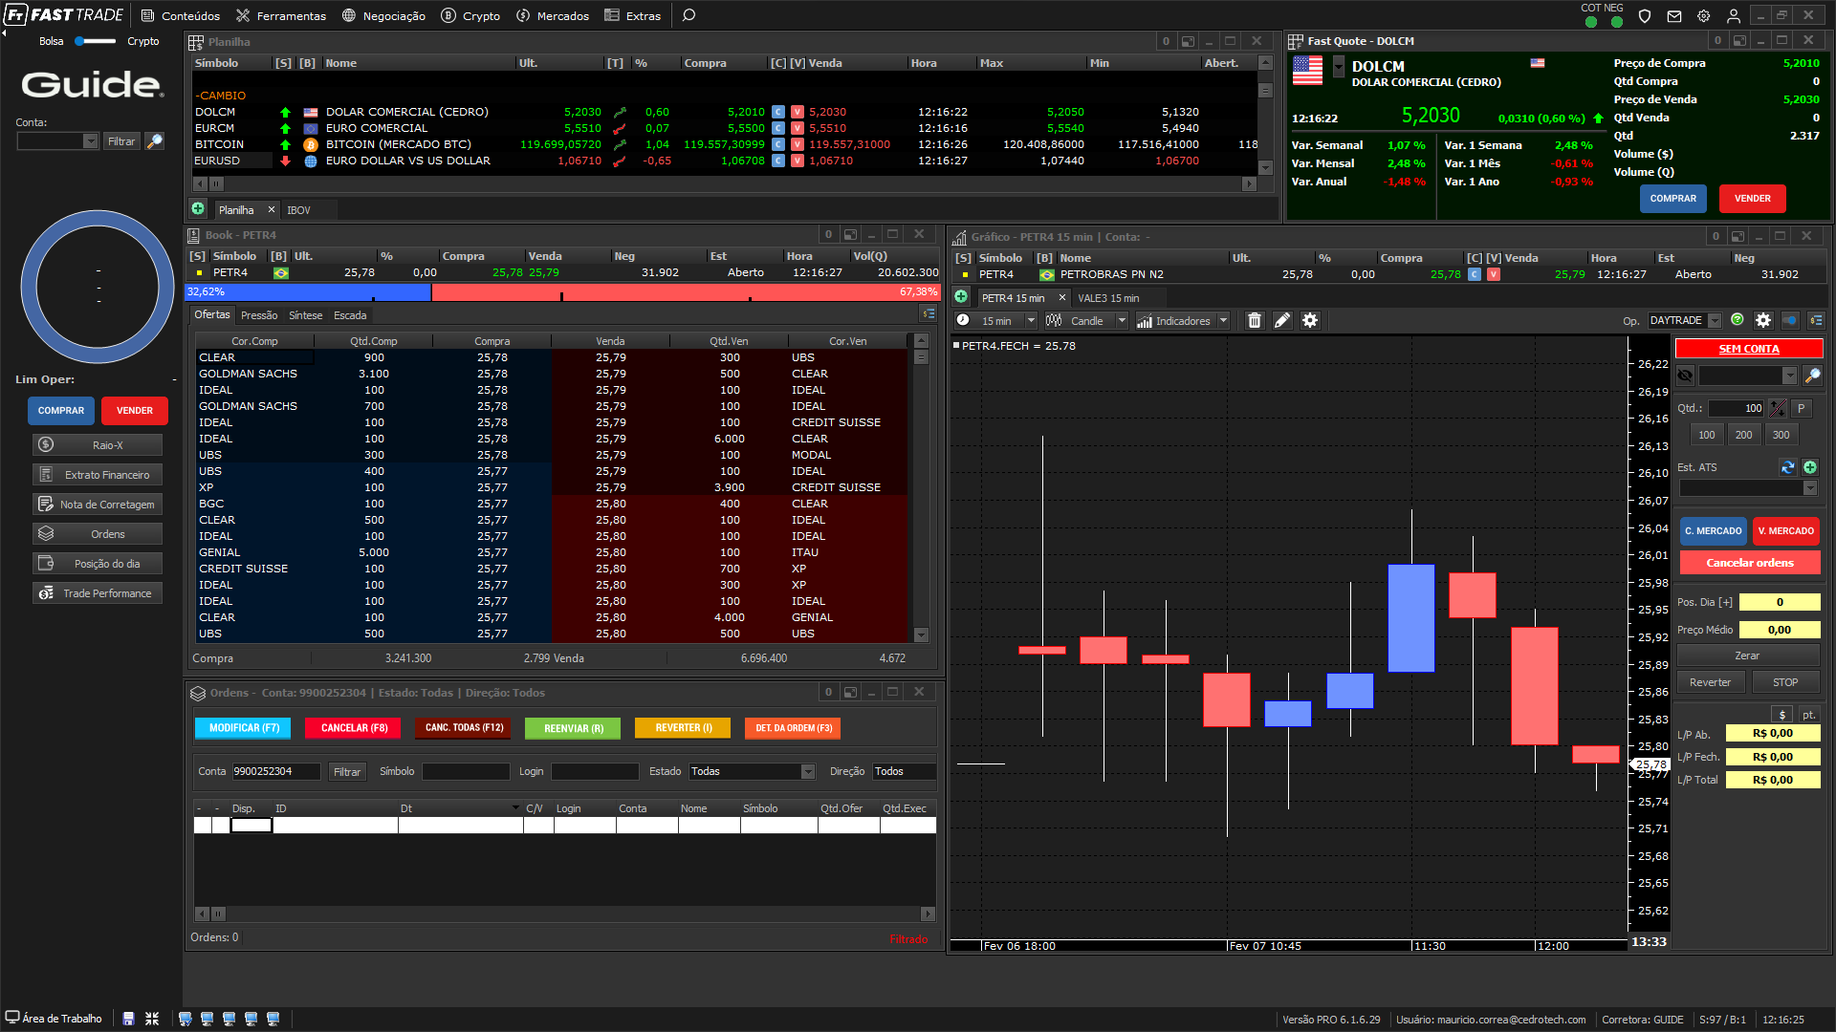Open the Negociação menu
The width and height of the screenshot is (1836, 1032).
coord(383,16)
